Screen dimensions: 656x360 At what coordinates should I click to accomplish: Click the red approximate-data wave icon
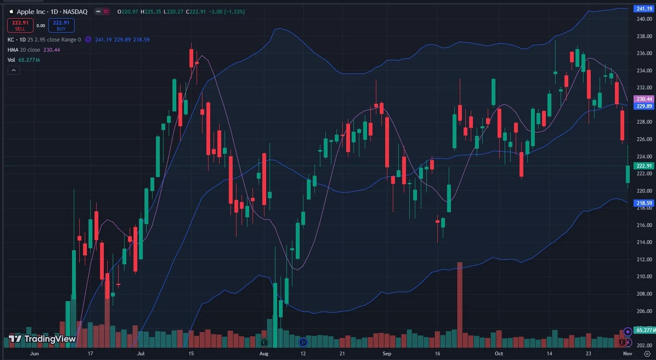click(106, 12)
